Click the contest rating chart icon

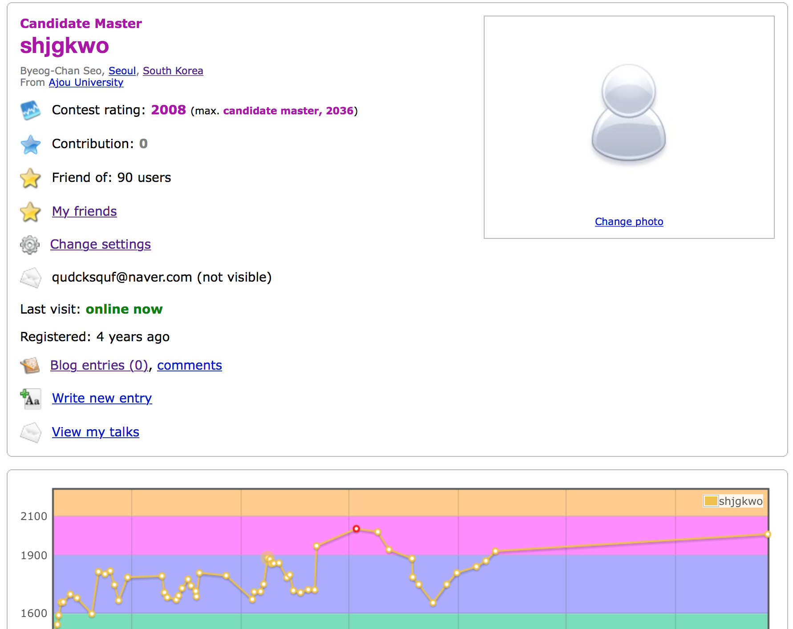click(30, 110)
